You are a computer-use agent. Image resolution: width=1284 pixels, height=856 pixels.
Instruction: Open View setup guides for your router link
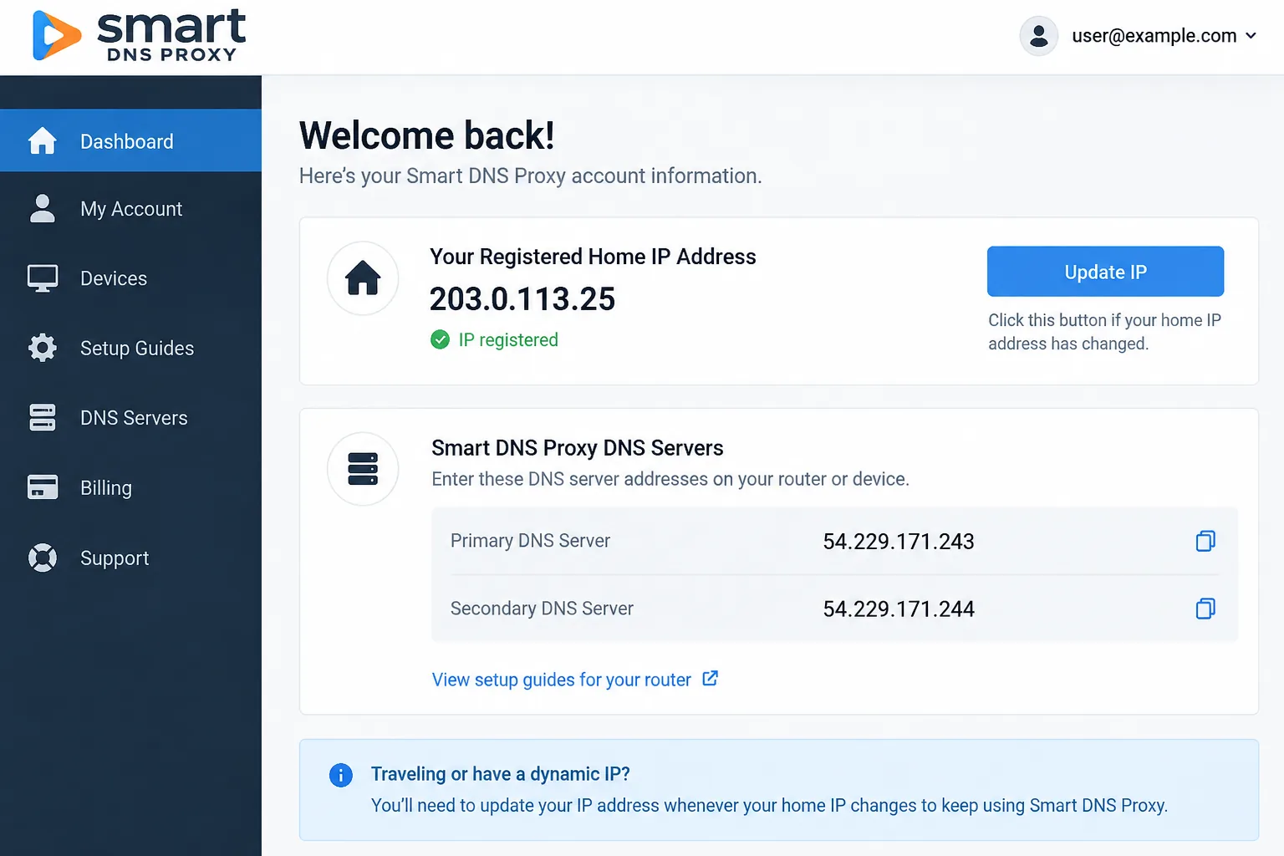coord(561,680)
